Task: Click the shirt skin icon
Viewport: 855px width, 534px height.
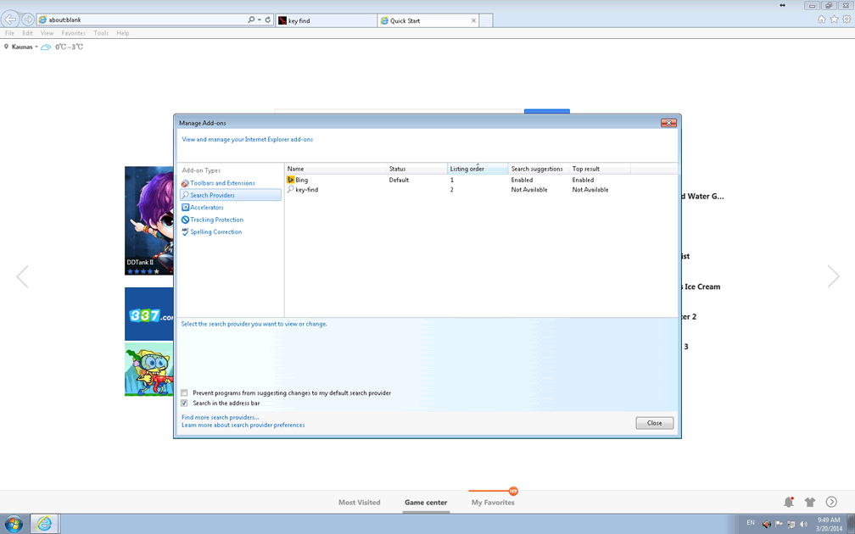Action: click(810, 502)
